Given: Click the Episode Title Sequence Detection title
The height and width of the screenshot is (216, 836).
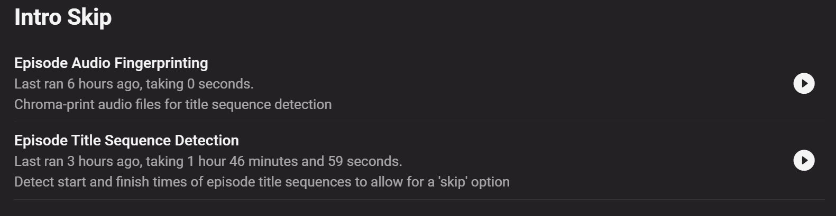Looking at the screenshot, I should coord(126,141).
